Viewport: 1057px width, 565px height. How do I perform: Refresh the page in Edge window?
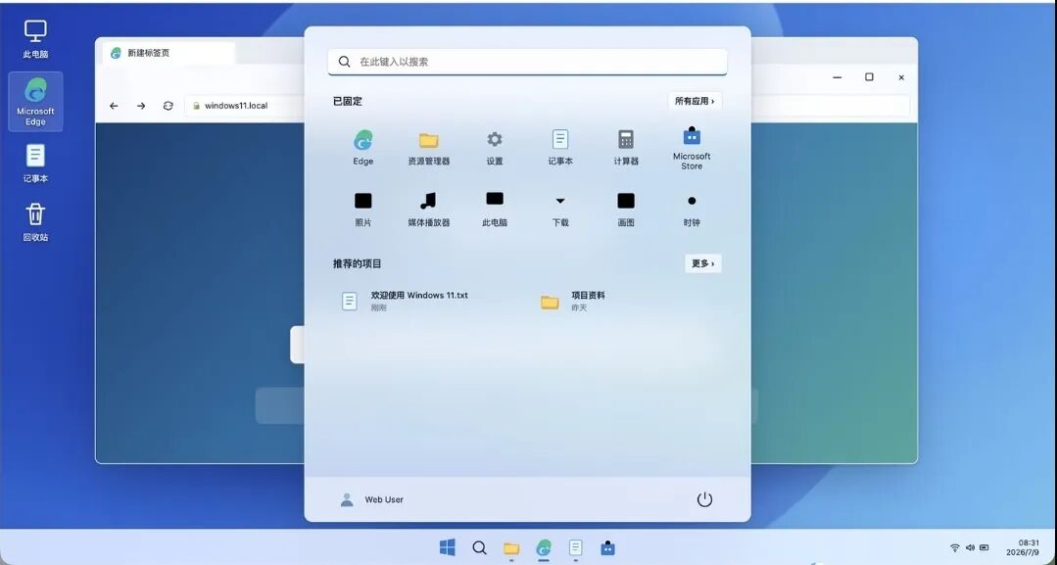coord(168,106)
